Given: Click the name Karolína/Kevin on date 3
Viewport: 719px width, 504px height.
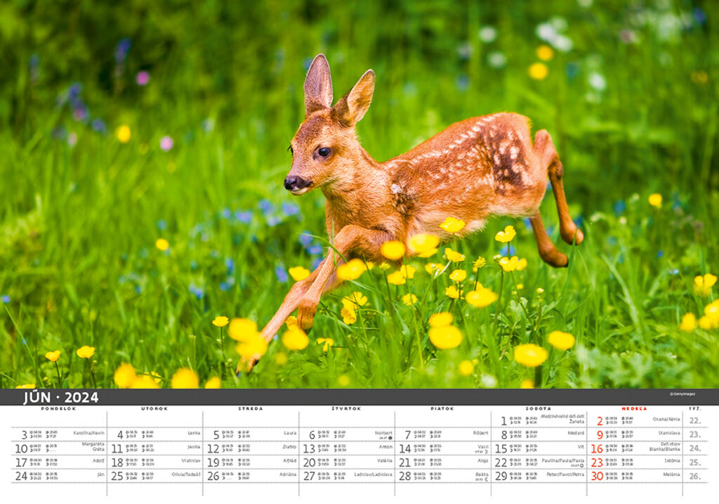Looking at the screenshot, I should coord(88,433).
